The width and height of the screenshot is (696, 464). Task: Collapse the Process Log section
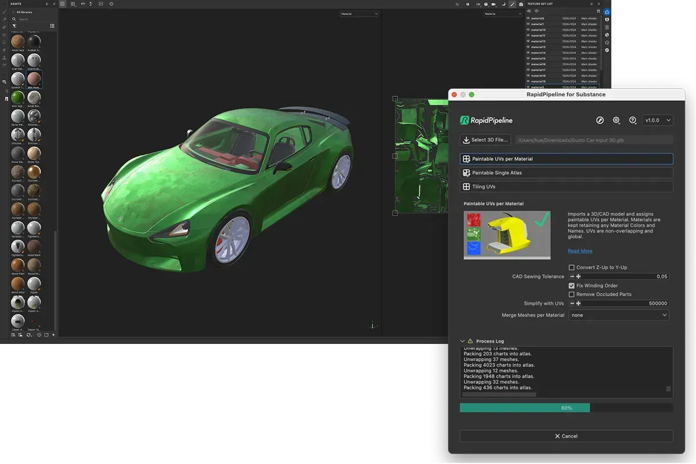click(462, 341)
